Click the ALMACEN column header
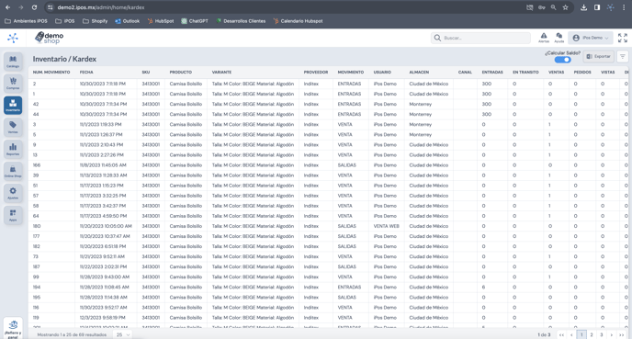 pos(419,73)
